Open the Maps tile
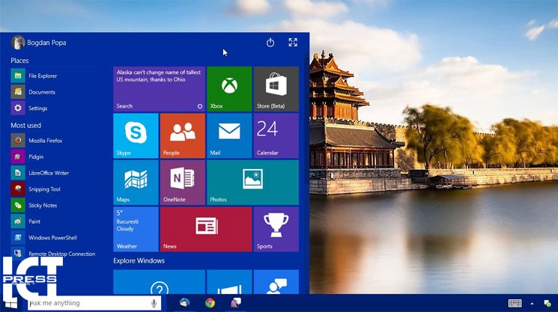 click(x=136, y=182)
